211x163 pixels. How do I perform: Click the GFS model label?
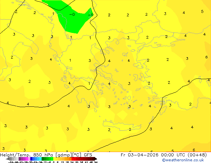click(x=88, y=155)
